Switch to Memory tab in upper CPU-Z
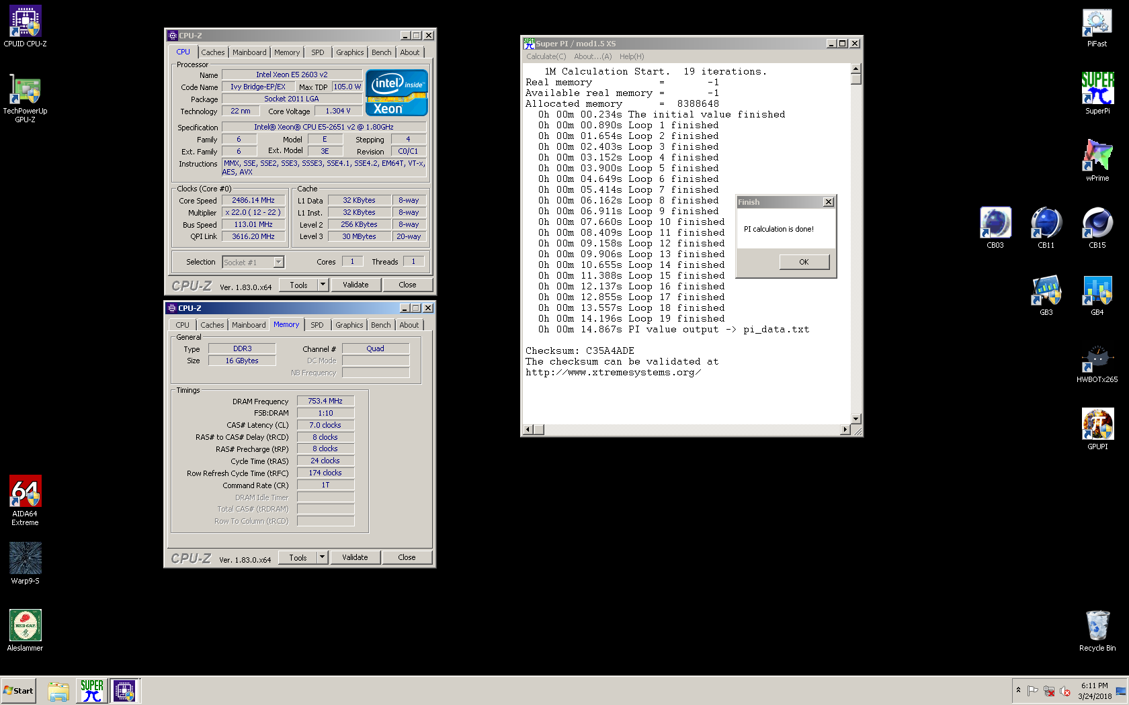 (x=287, y=52)
